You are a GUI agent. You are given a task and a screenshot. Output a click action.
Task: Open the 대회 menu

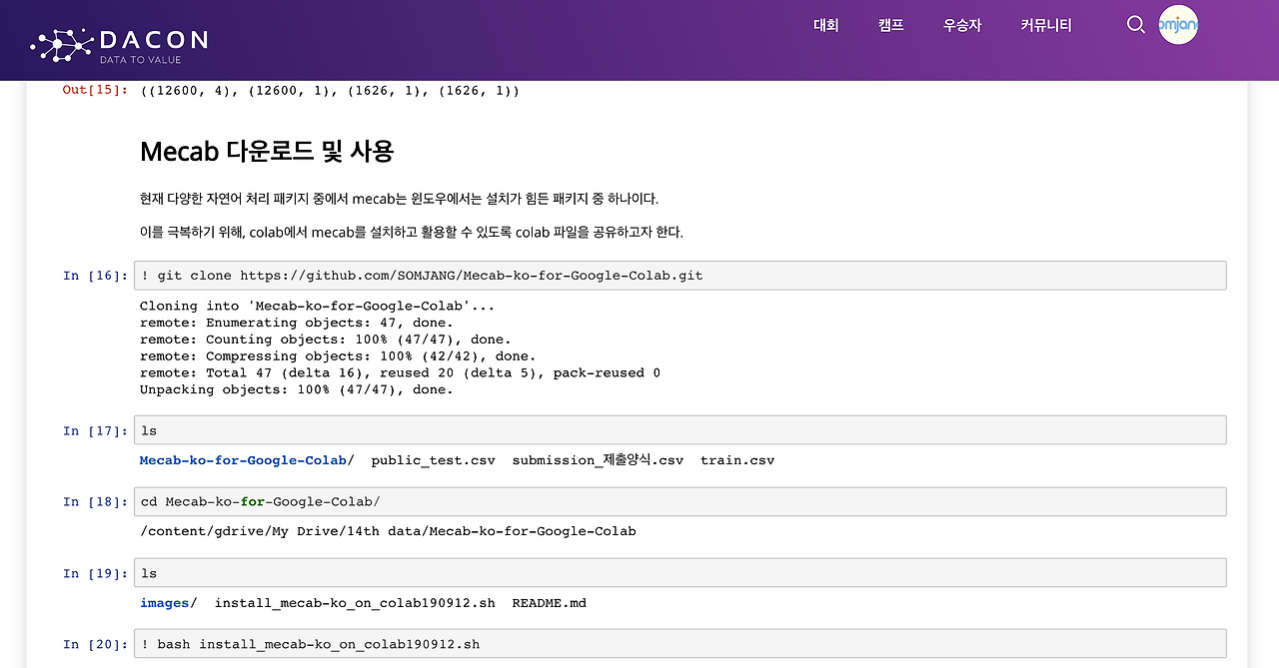(x=825, y=25)
